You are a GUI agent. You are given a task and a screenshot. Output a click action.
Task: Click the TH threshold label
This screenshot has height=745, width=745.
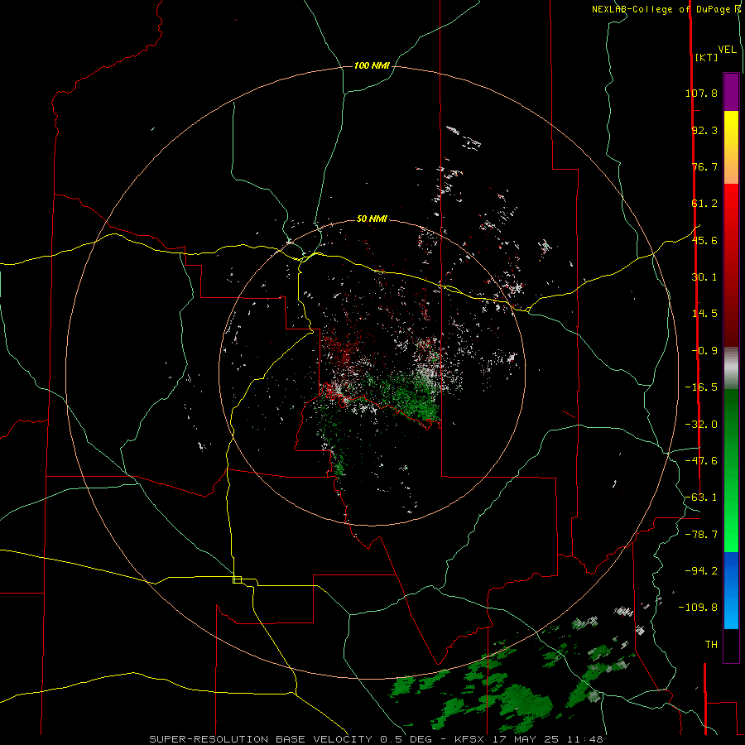pos(711,645)
